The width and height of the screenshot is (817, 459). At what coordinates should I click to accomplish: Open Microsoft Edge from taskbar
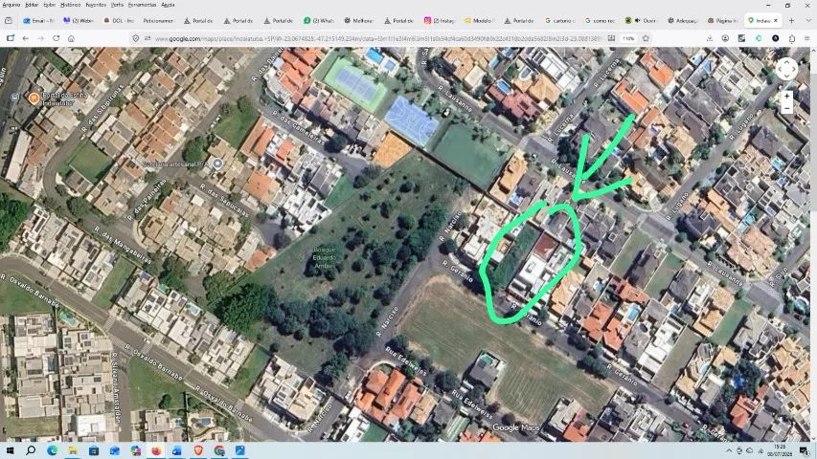click(x=52, y=450)
